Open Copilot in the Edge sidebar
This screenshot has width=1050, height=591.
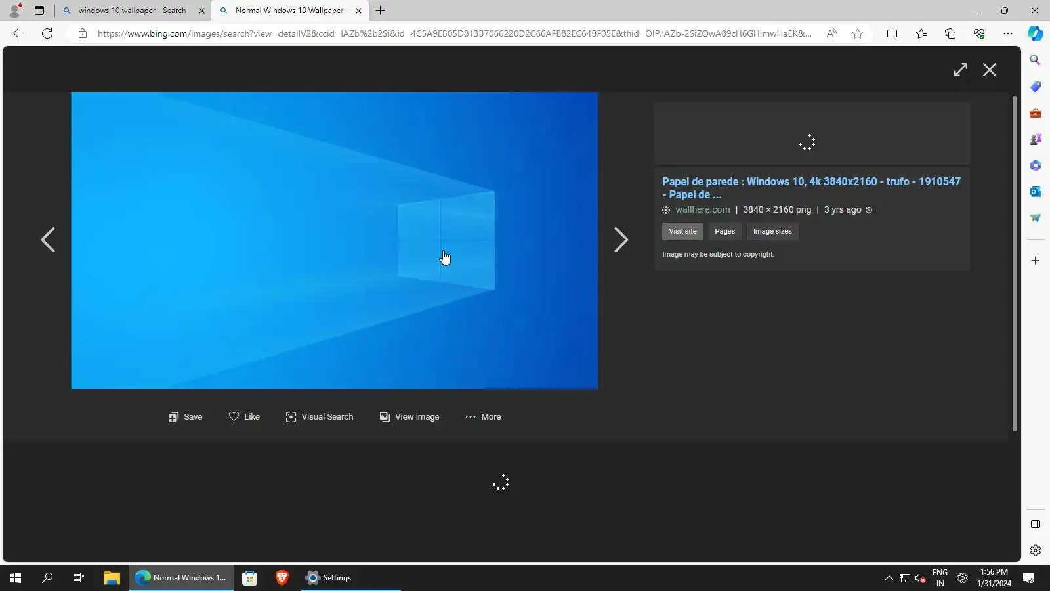coord(1036,33)
